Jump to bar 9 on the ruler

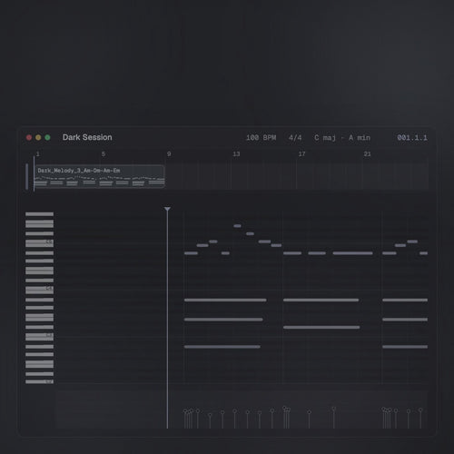169,154
